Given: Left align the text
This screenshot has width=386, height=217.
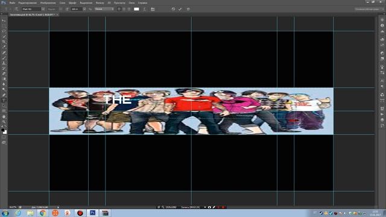Looking at the screenshot, I should click(119, 9).
